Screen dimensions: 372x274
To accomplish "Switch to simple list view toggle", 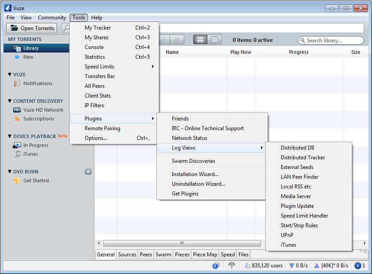I will (215, 40).
